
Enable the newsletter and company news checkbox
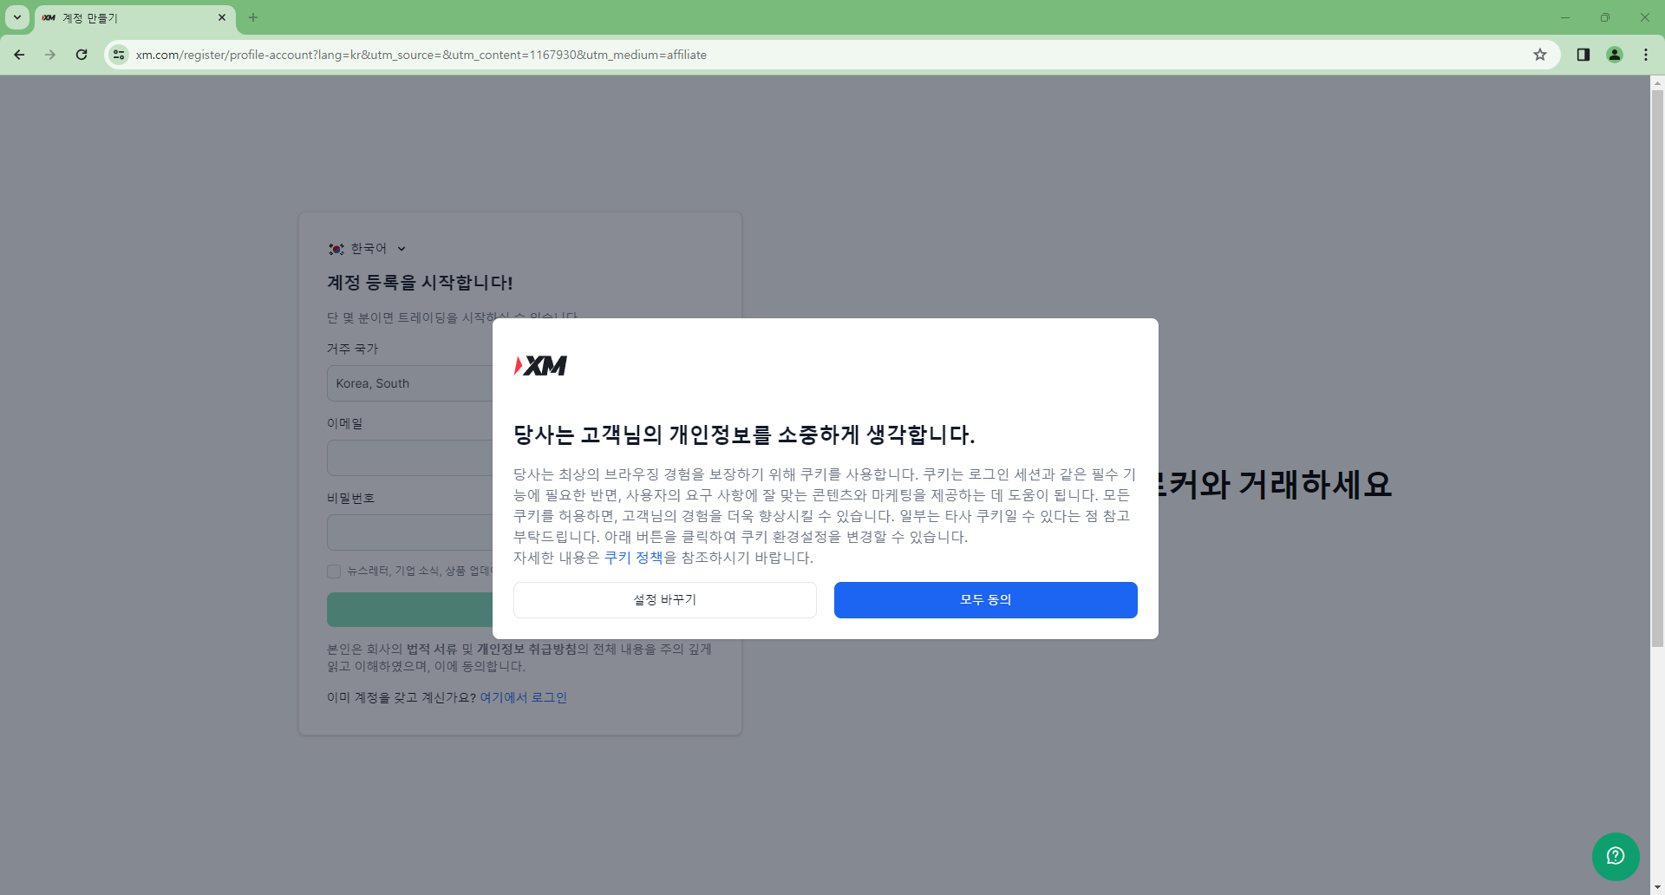pos(334,571)
